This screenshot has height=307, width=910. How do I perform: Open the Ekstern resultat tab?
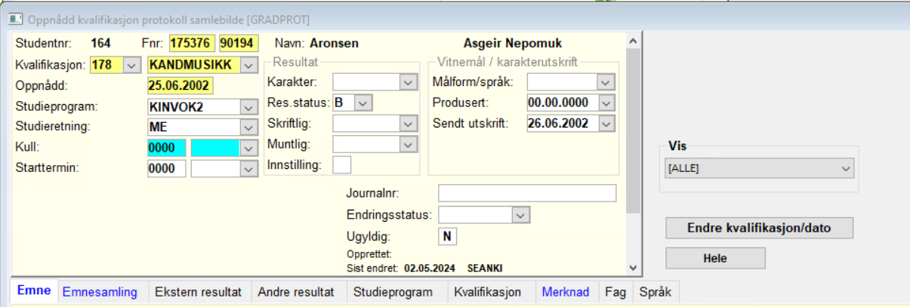[x=198, y=293]
